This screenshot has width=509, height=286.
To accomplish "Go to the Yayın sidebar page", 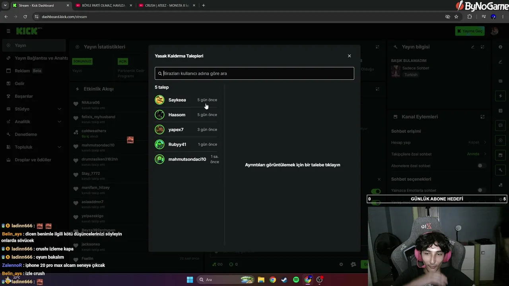I will (34, 45).
